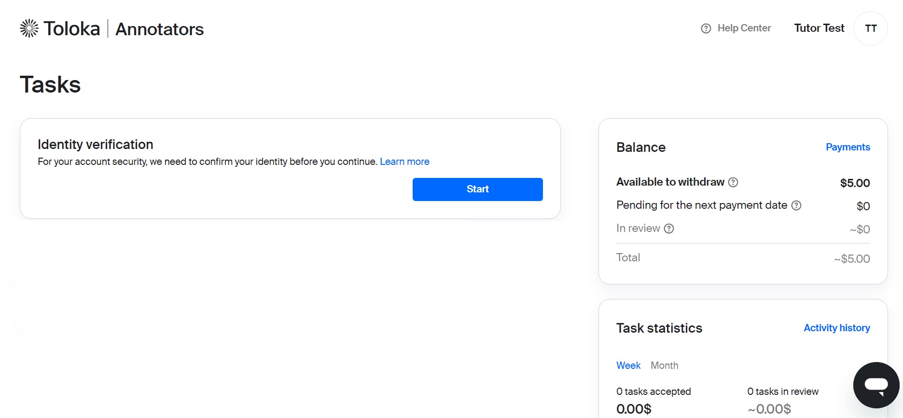The width and height of the screenshot is (903, 418).
Task: Open the Activity history link
Action: point(837,328)
